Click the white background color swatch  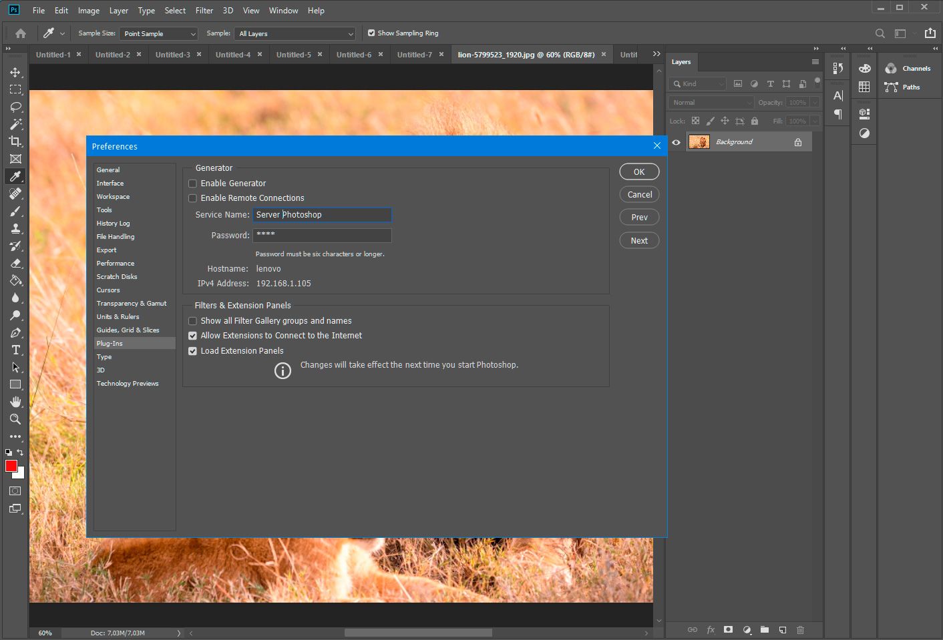(21, 474)
